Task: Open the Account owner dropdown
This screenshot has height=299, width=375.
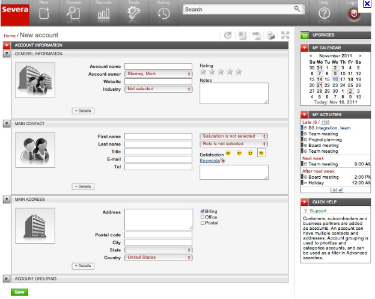Action: (158, 74)
